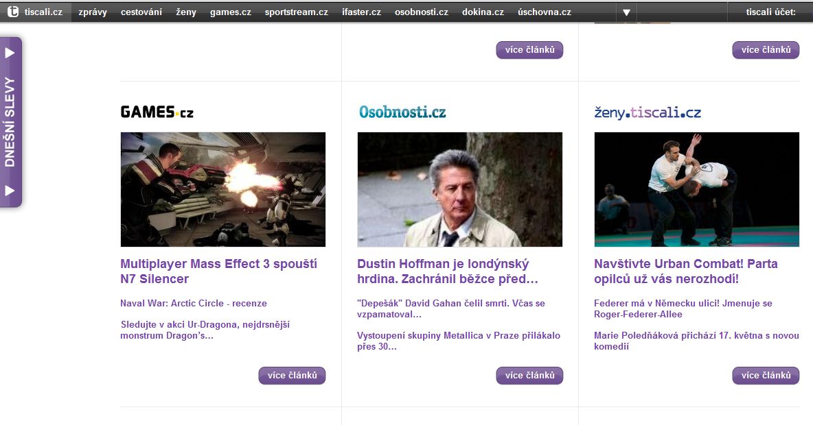Open cestování in top navigation
This screenshot has height=425, width=813.
coord(141,12)
